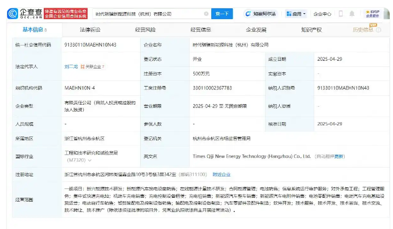
Task: Open the mobile phone app icon
Action: (340, 14)
